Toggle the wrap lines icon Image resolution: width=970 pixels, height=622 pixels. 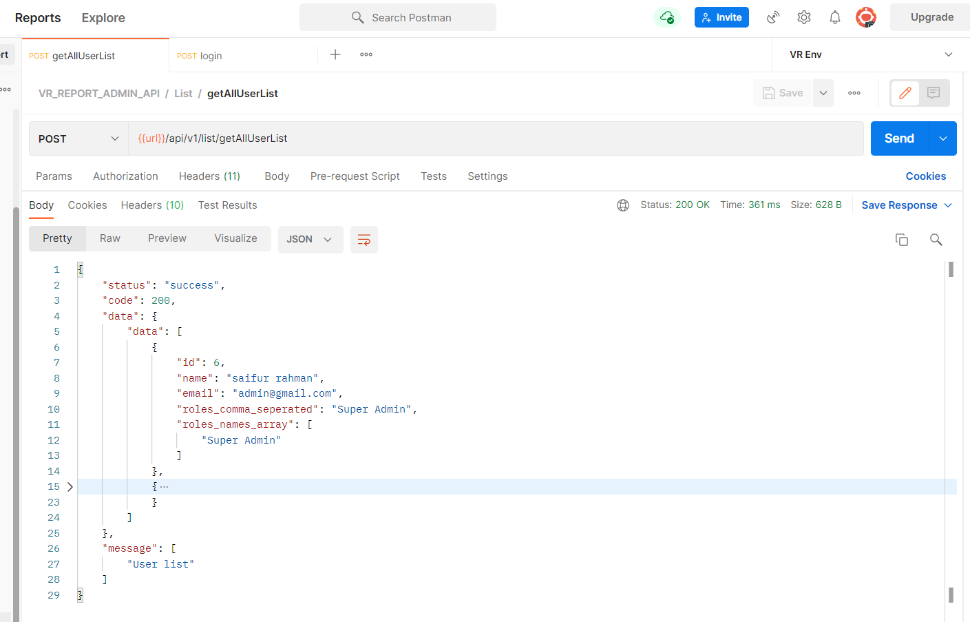[x=364, y=240]
